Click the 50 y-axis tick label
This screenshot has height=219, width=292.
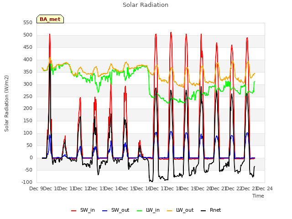tap(29, 145)
